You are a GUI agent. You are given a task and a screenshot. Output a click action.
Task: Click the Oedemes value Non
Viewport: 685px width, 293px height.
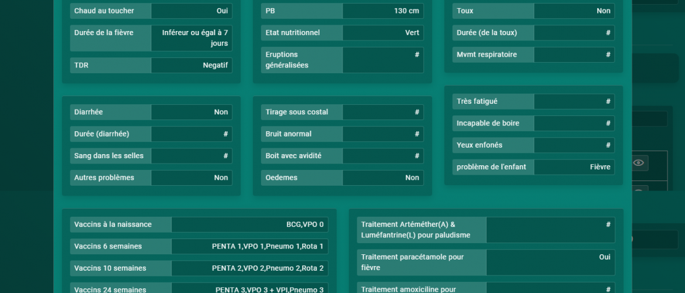tap(383, 178)
